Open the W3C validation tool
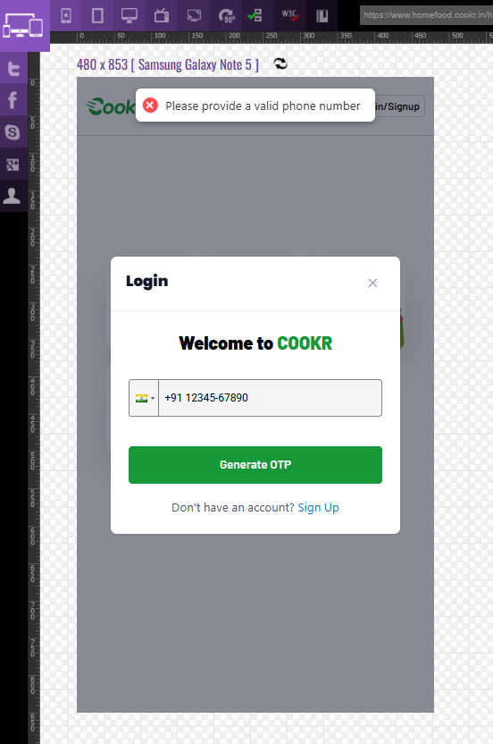Screen dimensions: 493x744 (x=289, y=16)
